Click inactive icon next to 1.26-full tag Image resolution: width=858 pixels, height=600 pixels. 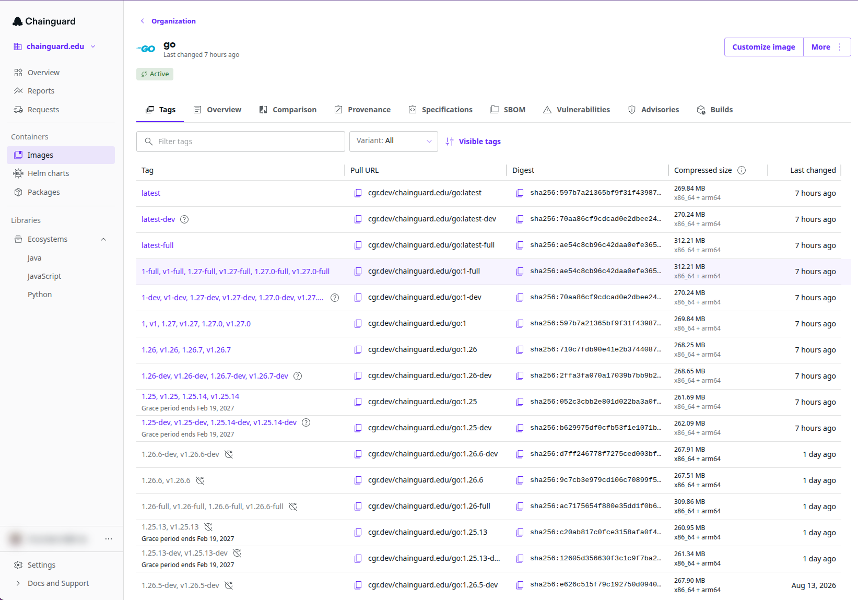point(293,507)
